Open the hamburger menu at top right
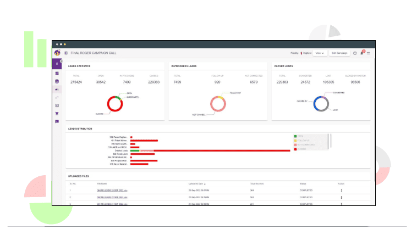 [x=368, y=53]
